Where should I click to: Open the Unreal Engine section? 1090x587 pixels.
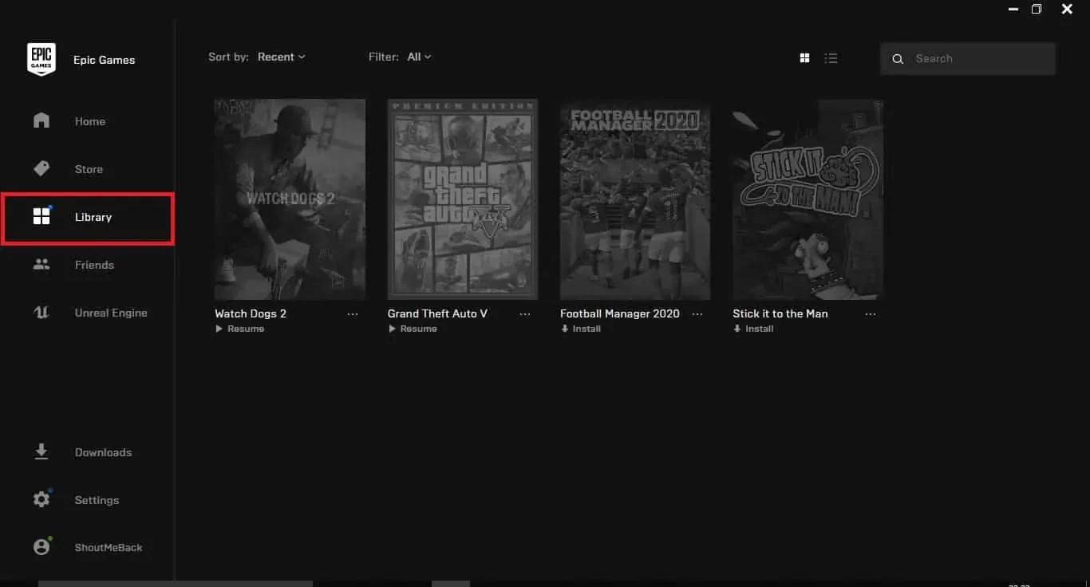coord(111,313)
